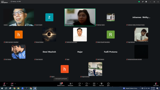
Task: Click hafitz noprianto ramadhan orange h avatar
Action: point(19,34)
